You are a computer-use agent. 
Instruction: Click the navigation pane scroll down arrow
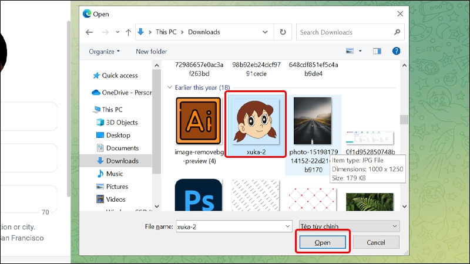click(x=157, y=207)
